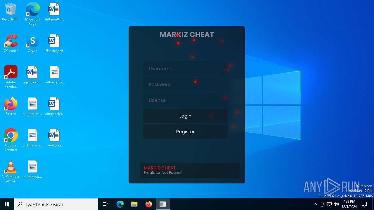Select the flsociety.rtf file icon
374x210 pixels.
tap(54, 44)
